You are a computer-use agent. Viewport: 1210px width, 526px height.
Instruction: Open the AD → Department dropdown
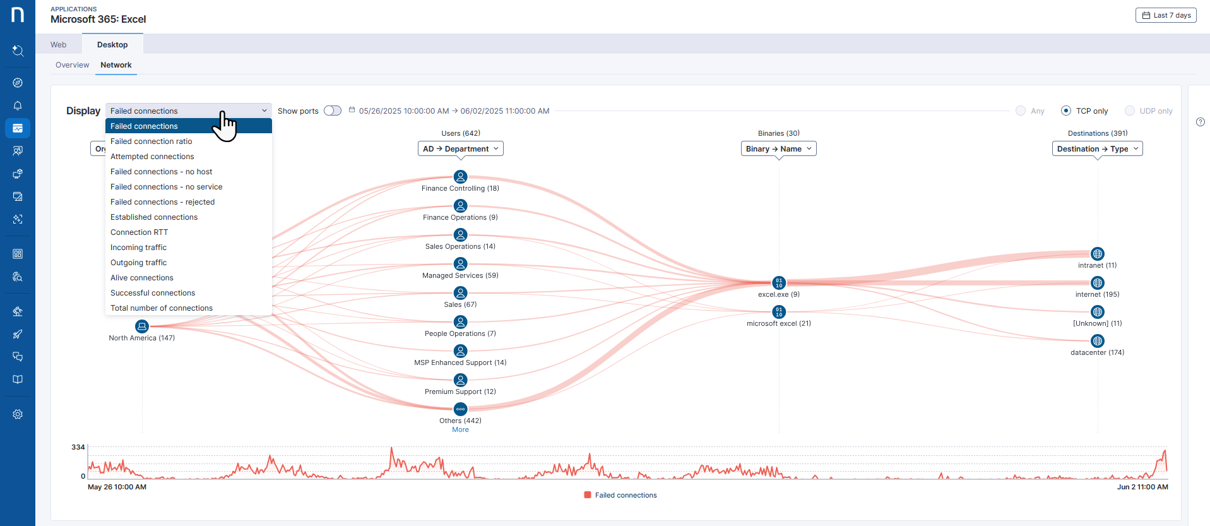click(460, 148)
